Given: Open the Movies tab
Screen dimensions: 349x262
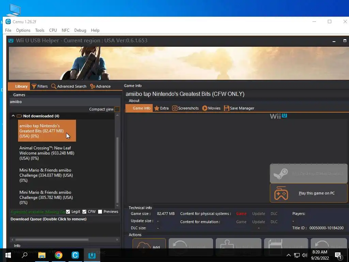Looking at the screenshot, I should (x=211, y=108).
